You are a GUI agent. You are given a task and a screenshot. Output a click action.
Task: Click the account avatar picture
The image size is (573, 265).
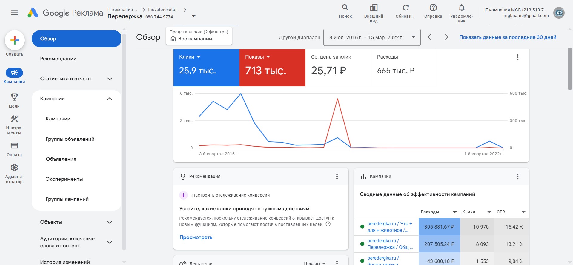[x=559, y=13]
